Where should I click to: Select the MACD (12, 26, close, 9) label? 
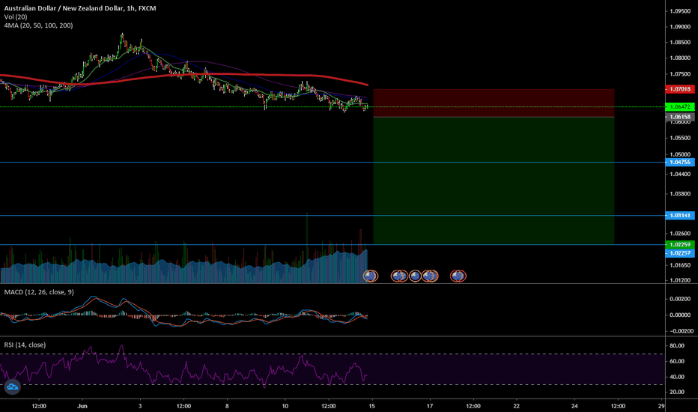39,292
